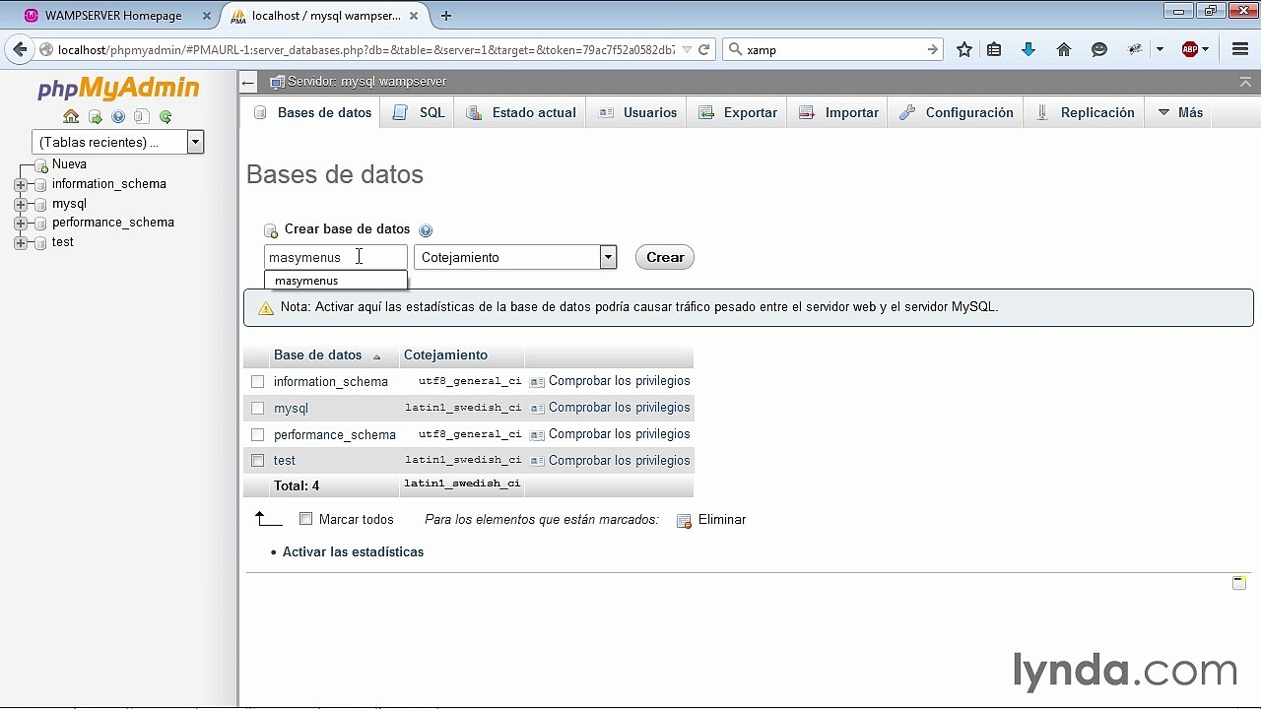Viewport: 1261px width, 709px height.
Task: Click the search go arrow in the search box
Action: click(932, 49)
